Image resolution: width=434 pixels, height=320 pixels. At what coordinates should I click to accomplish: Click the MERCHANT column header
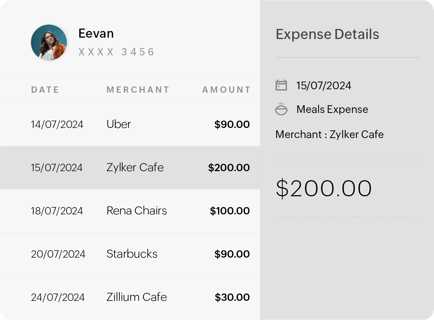click(138, 89)
